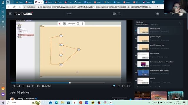Screen dimensions: 188x105
Task: Mute the video volume
Action: (38, 86)
